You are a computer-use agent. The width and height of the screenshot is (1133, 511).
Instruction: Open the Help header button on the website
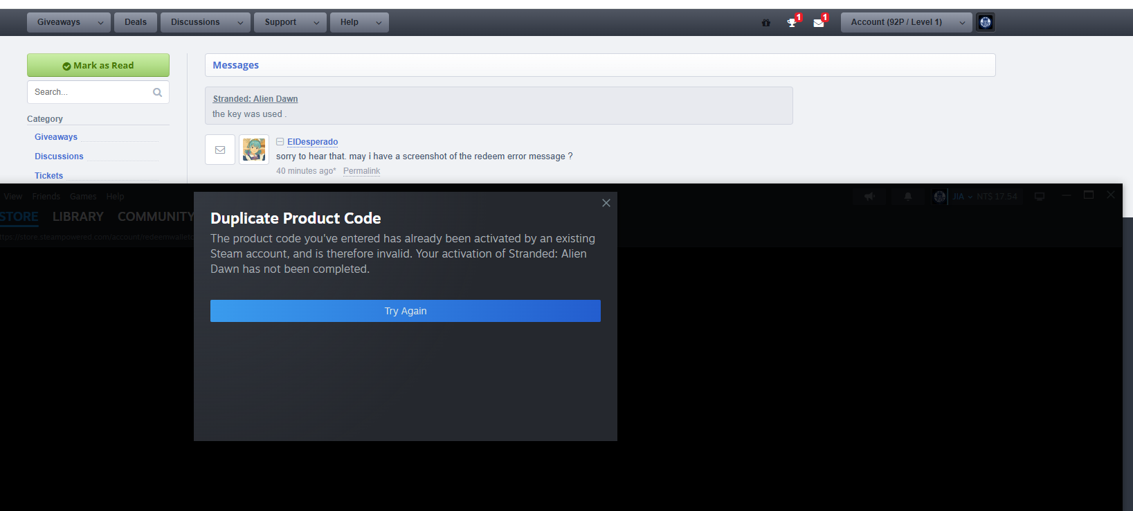(350, 22)
